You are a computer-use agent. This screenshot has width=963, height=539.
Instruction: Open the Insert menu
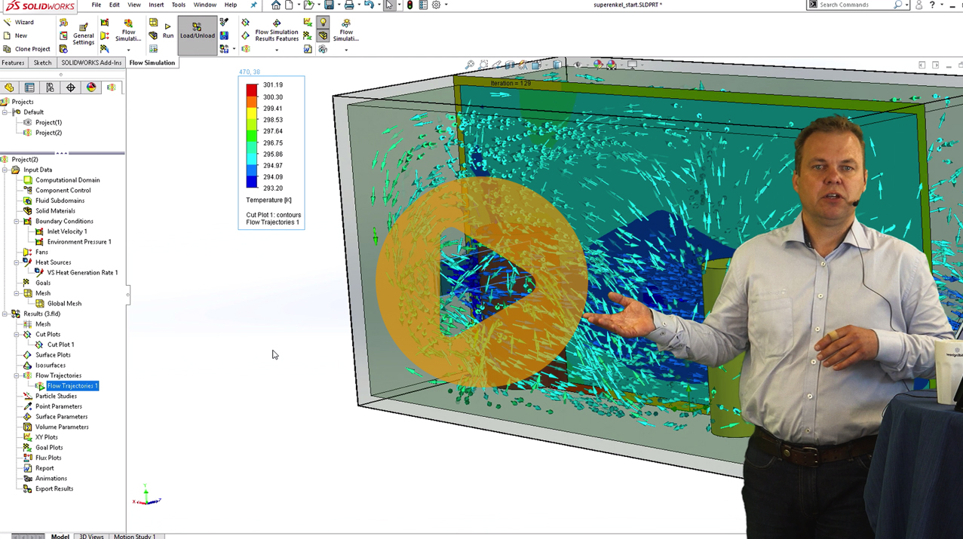tap(156, 5)
